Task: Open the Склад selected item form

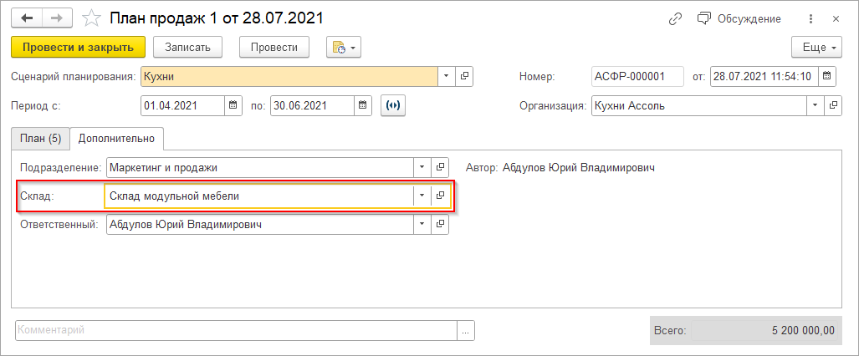Action: point(440,196)
